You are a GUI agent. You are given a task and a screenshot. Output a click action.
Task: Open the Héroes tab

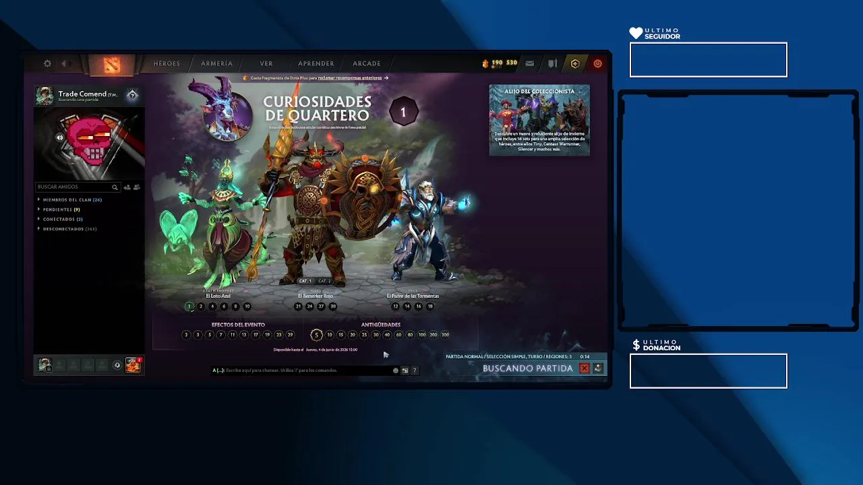[x=167, y=63]
